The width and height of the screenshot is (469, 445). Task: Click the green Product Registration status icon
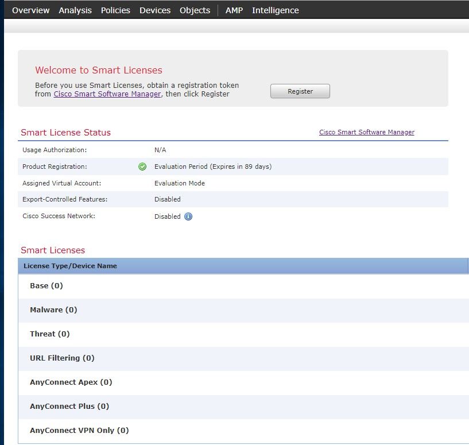pyautogui.click(x=142, y=167)
